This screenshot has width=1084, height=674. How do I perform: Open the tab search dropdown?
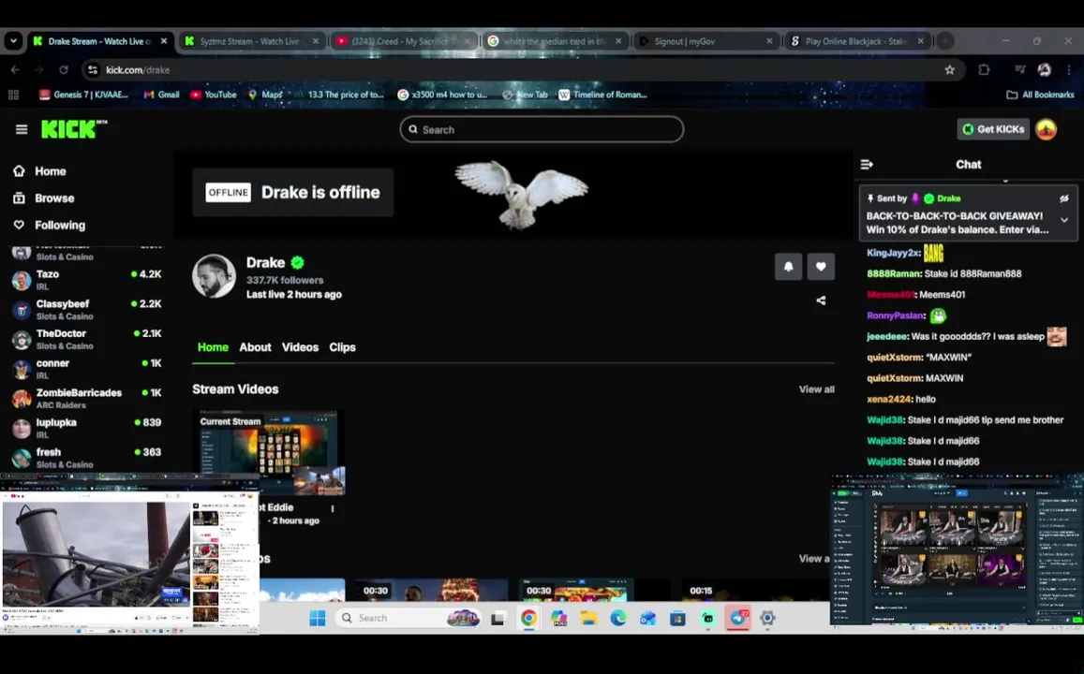click(x=13, y=41)
